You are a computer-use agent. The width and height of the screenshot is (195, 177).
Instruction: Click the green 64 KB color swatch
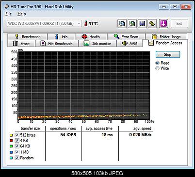(x=11, y=146)
